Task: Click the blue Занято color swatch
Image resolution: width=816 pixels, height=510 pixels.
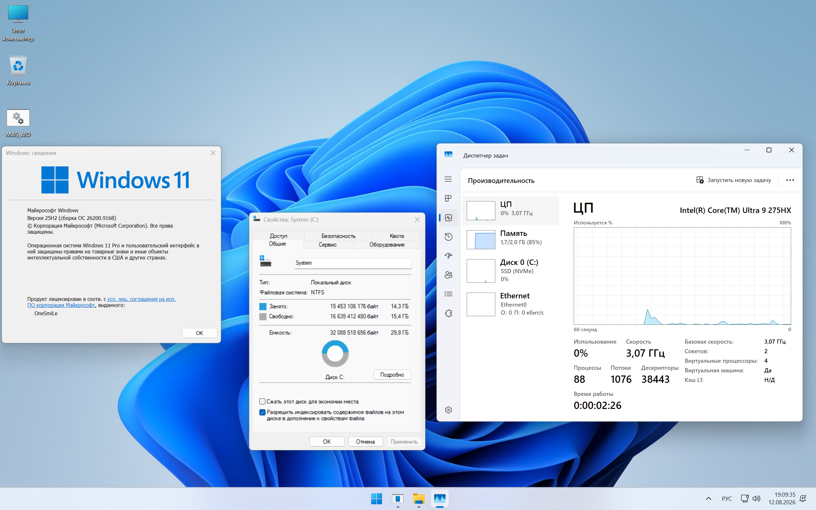Action: pos(263,306)
